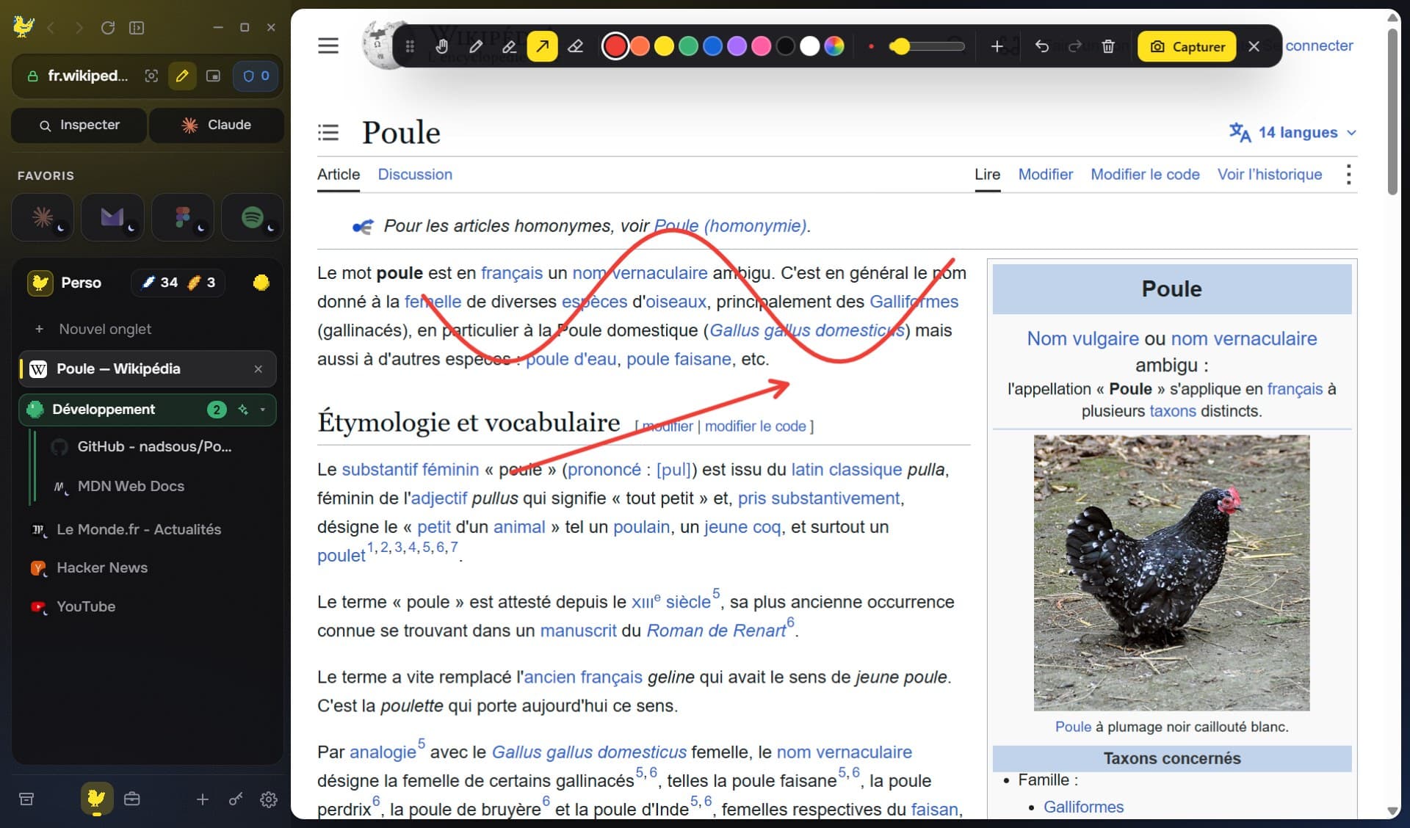The height and width of the screenshot is (828, 1410).
Task: Open the custom rainbow color picker
Action: tap(834, 46)
